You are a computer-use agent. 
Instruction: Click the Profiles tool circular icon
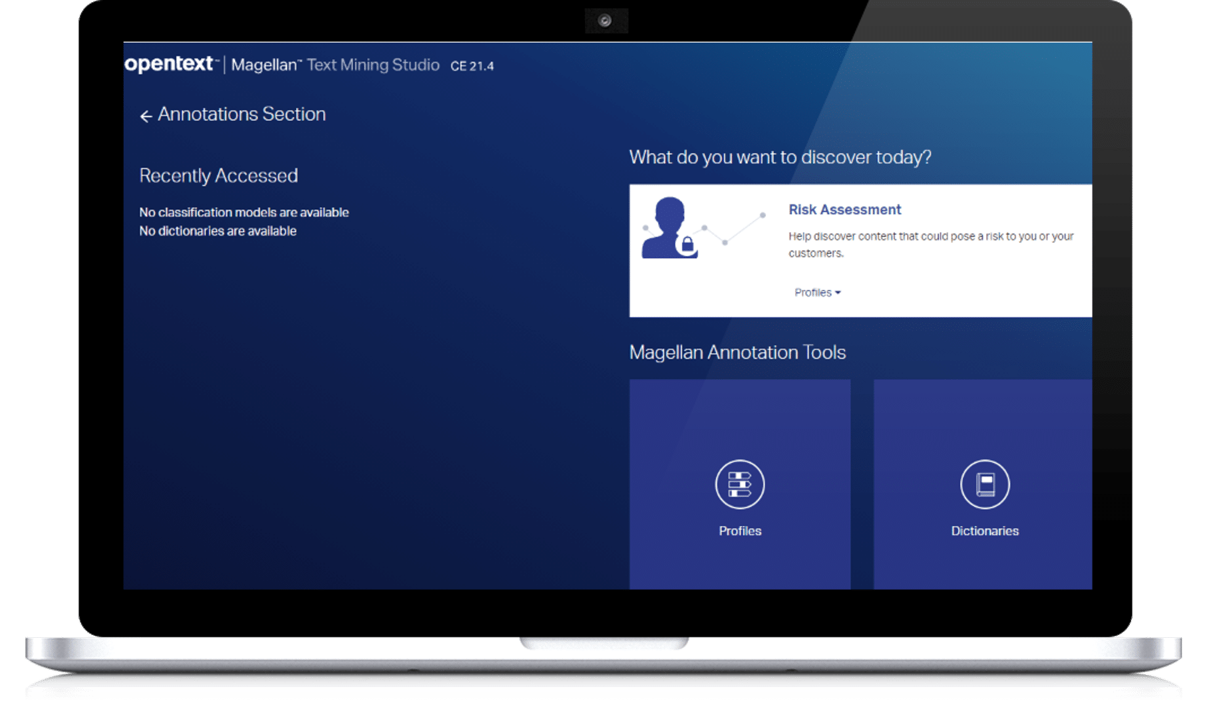[739, 484]
